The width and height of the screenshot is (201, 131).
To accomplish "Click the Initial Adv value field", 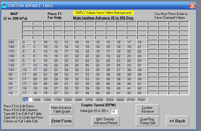I will tap(114, 111).
